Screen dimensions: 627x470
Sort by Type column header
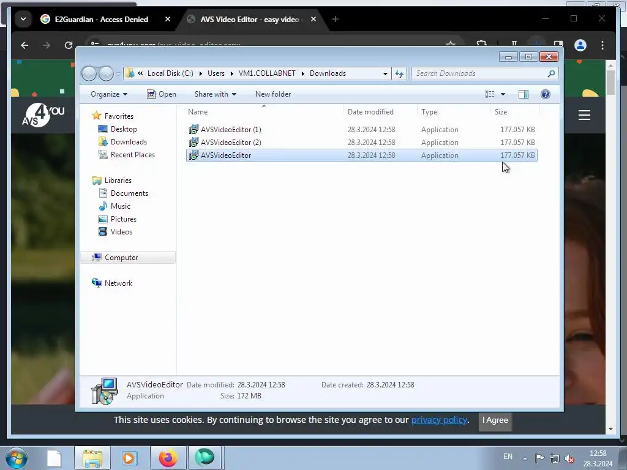(x=429, y=112)
